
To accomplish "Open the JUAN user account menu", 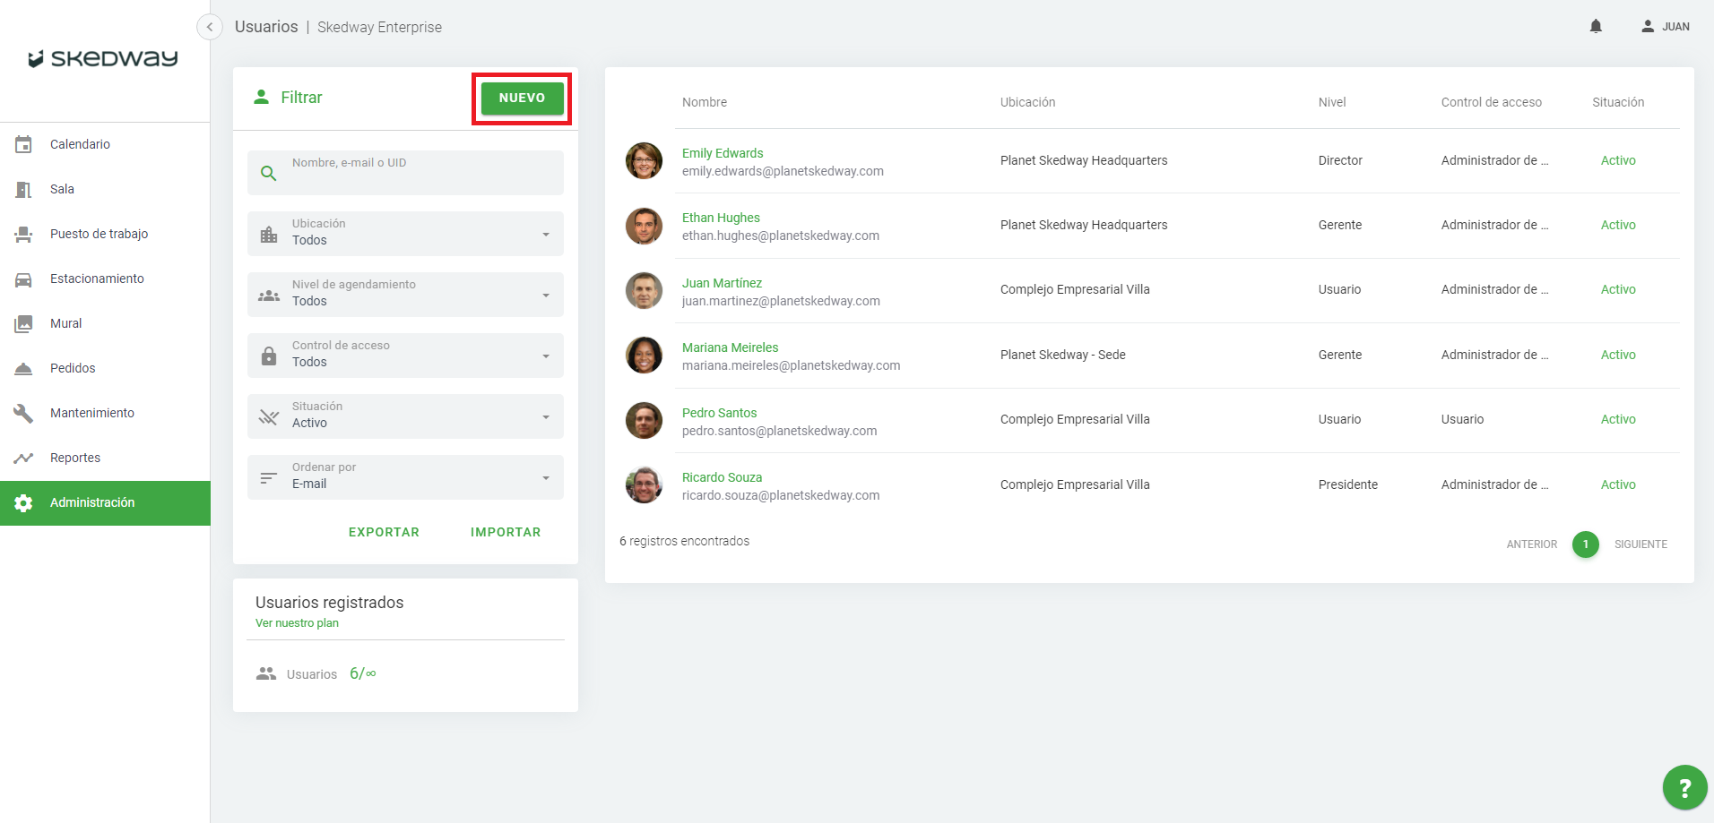I will (1666, 27).
